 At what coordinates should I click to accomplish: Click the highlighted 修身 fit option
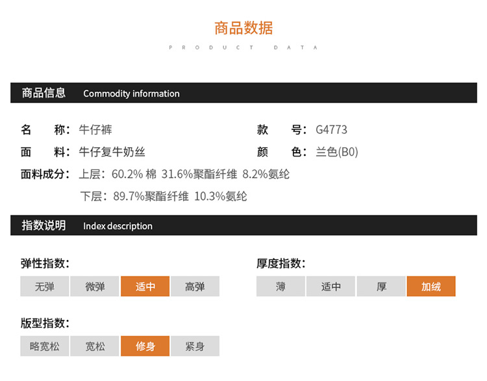click(x=145, y=346)
